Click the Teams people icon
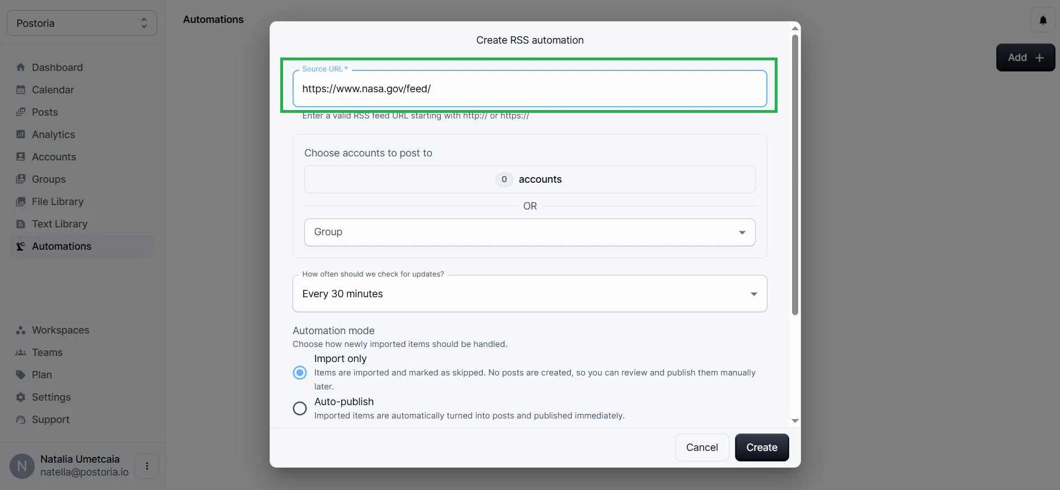This screenshot has width=1060, height=490. pyautogui.click(x=21, y=352)
